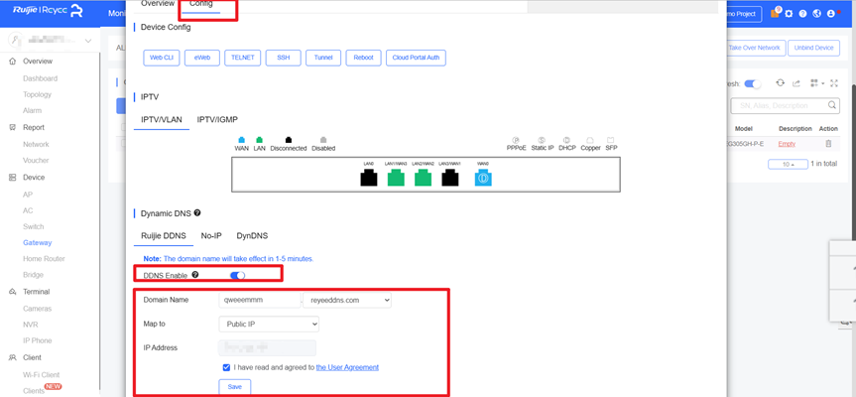Image resolution: width=856 pixels, height=397 pixels.
Task: Click the Take Over Network button
Action: 754,48
